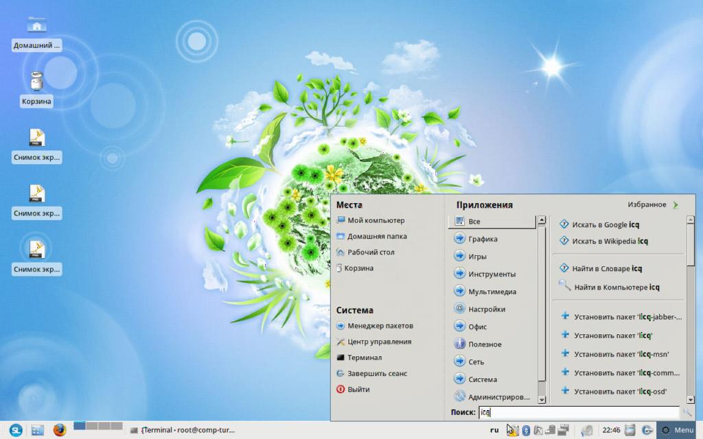Select the Офис category
This screenshot has width=703, height=439.
pos(492,327)
